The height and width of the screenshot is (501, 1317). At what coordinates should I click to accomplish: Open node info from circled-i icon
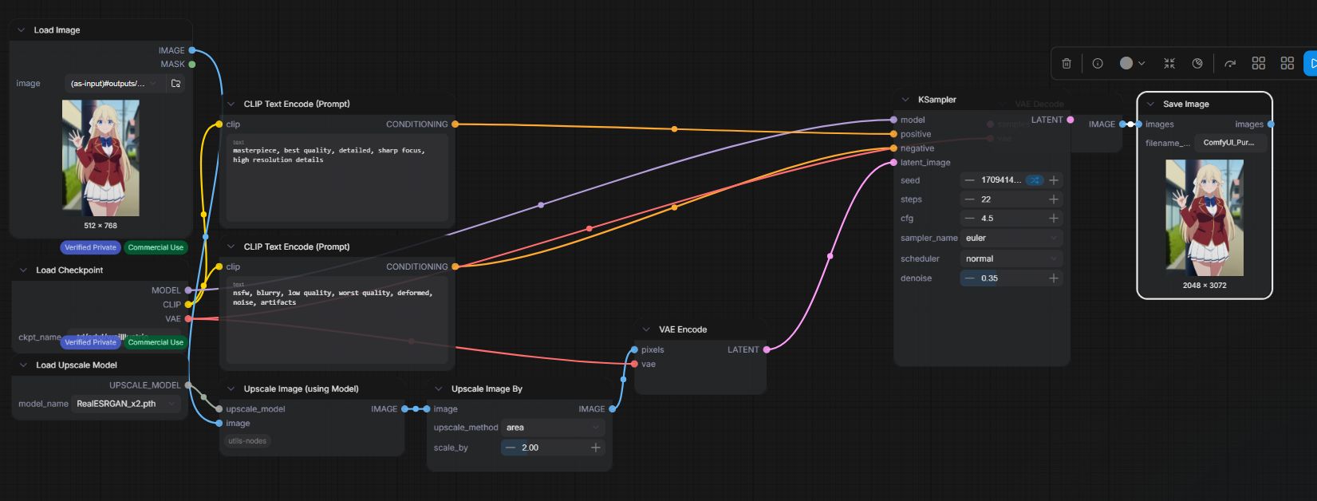1098,63
